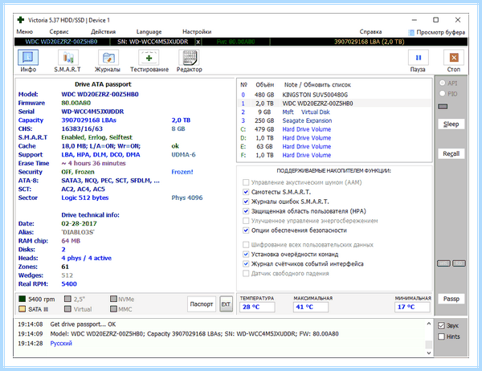Select the PIO radio button
Viewport: 482px width, 371px height.
click(x=443, y=93)
